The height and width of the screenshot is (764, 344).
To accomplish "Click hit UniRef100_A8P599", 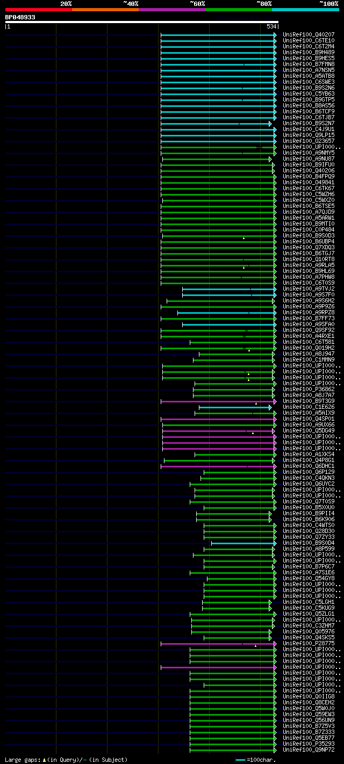I will point(309,549).
